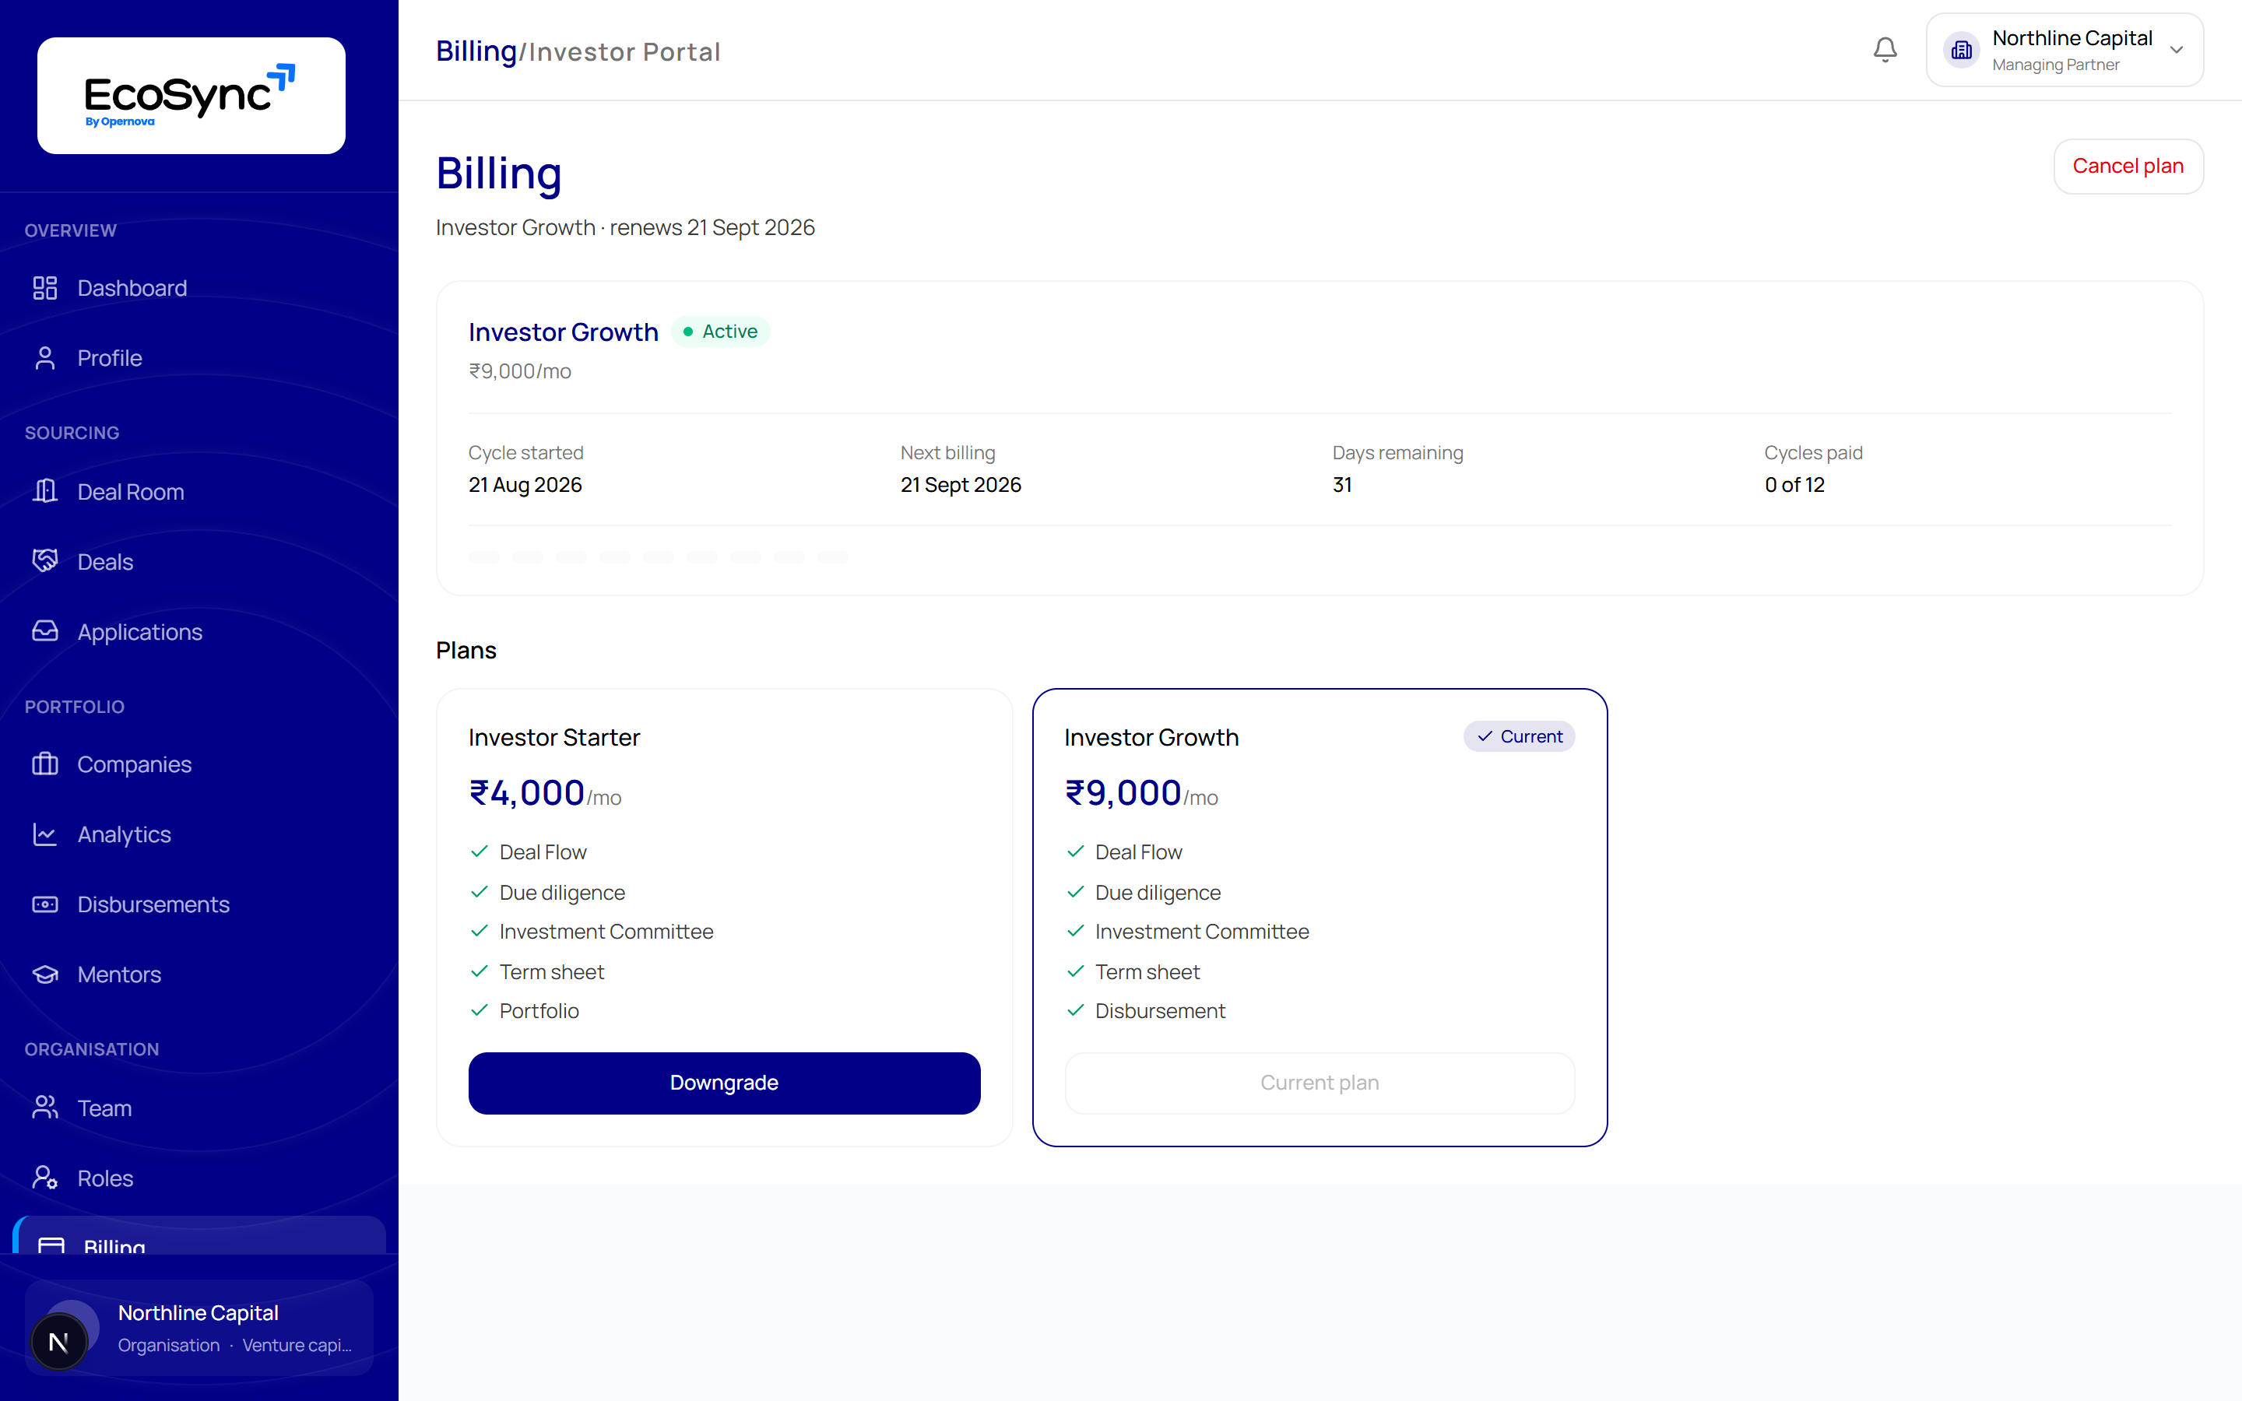Click last segment of cycle progress bar
This screenshot has width=2242, height=1401.
coord(832,557)
